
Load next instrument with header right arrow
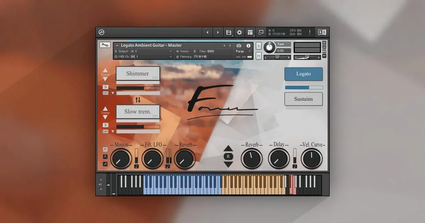(230, 45)
